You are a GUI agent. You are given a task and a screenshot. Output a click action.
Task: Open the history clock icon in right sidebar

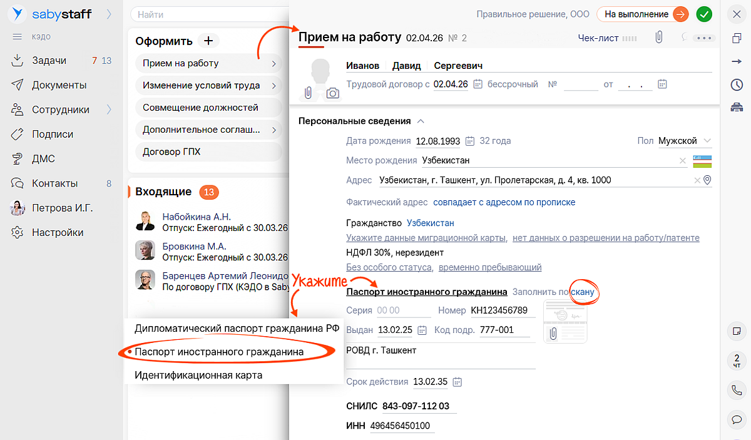point(737,84)
